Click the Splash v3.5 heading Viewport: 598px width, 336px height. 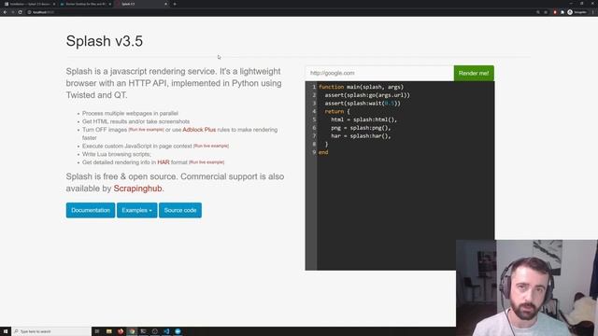pos(105,41)
